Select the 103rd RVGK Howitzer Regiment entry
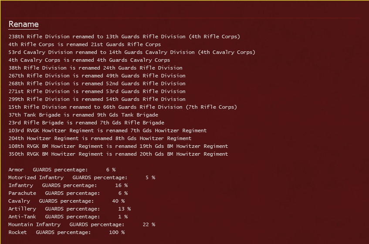The width and height of the screenshot is (369, 244). tap(107, 130)
